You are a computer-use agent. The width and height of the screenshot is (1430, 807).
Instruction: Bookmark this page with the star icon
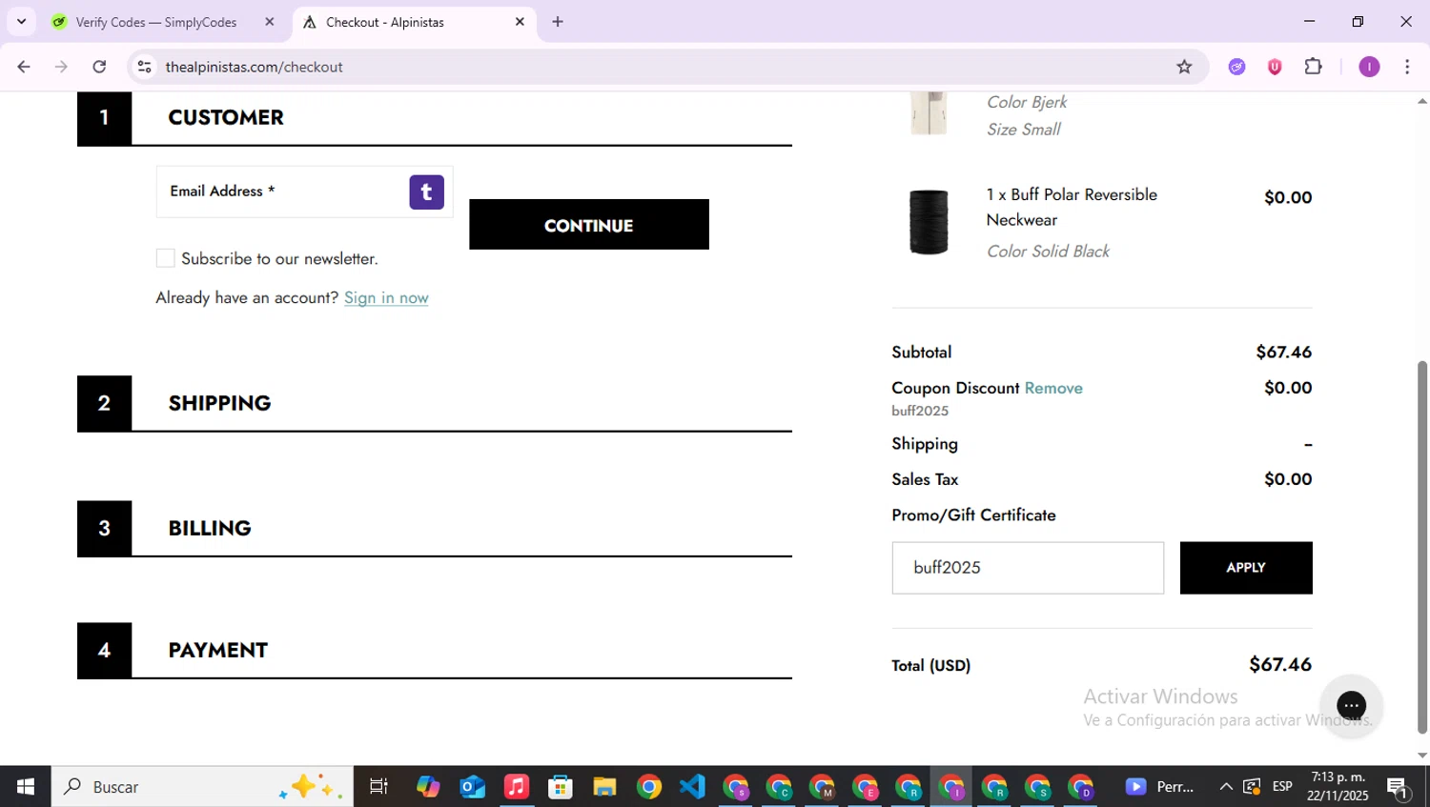1184,67
